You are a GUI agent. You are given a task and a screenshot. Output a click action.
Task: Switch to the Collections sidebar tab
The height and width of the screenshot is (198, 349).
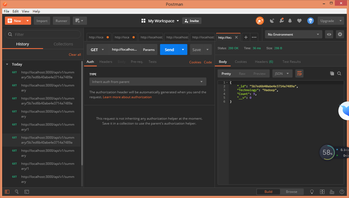tap(63, 44)
